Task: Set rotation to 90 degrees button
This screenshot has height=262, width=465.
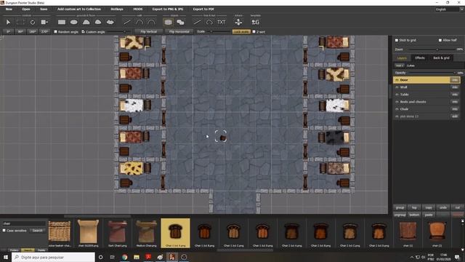Action: (20, 31)
